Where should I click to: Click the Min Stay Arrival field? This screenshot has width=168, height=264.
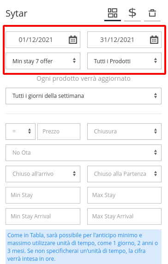point(43,216)
